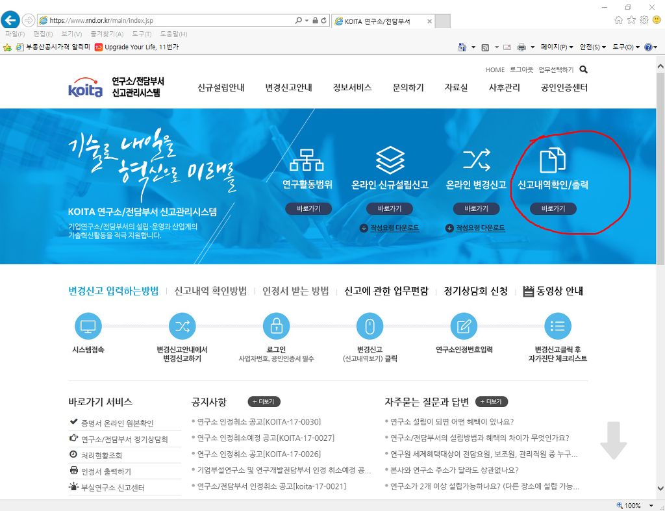The image size is (665, 511).
Task: Expand feeds dropdown arrow
Action: [497, 47]
